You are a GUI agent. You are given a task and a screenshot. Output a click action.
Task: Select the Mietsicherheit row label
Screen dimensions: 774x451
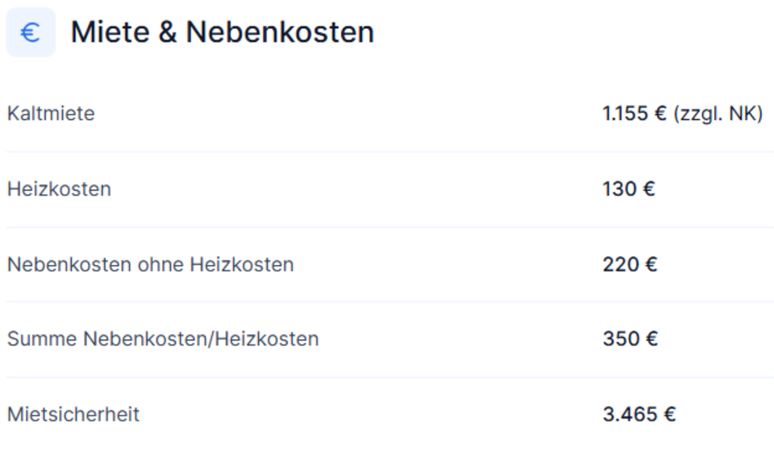73,415
